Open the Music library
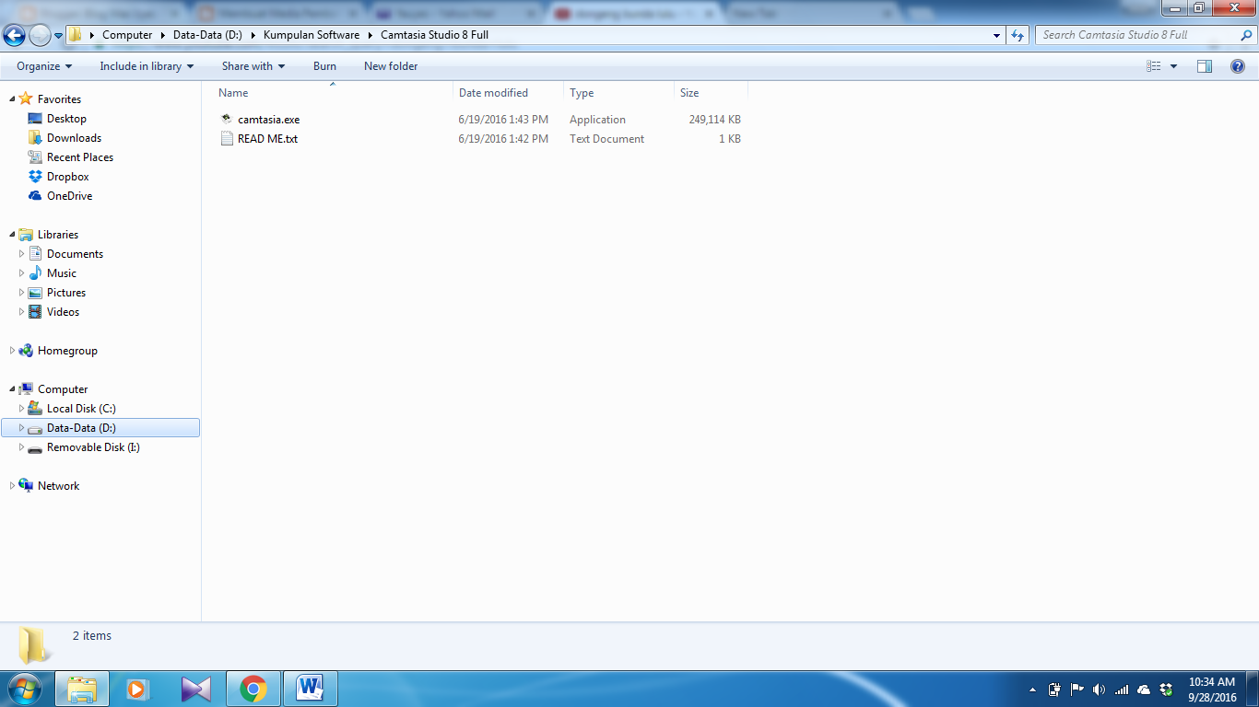This screenshot has width=1259, height=707. pyautogui.click(x=62, y=273)
